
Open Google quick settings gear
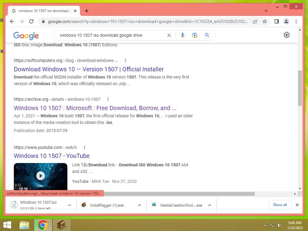point(286,35)
